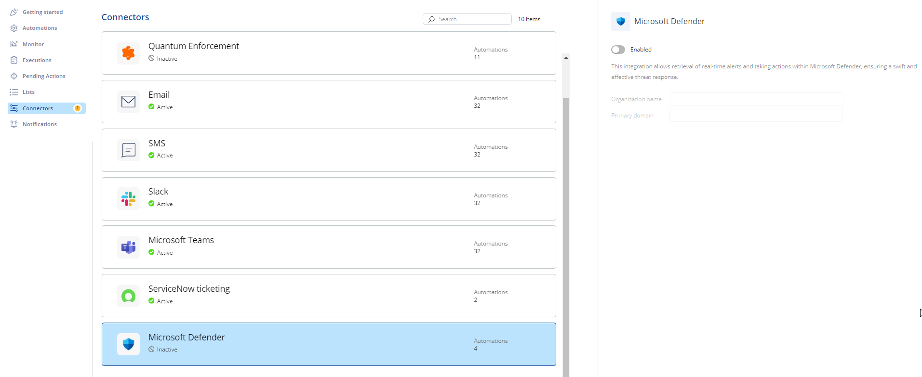Click the Inactive icon under Microsoft Defender
The width and height of the screenshot is (922, 377).
(x=151, y=350)
